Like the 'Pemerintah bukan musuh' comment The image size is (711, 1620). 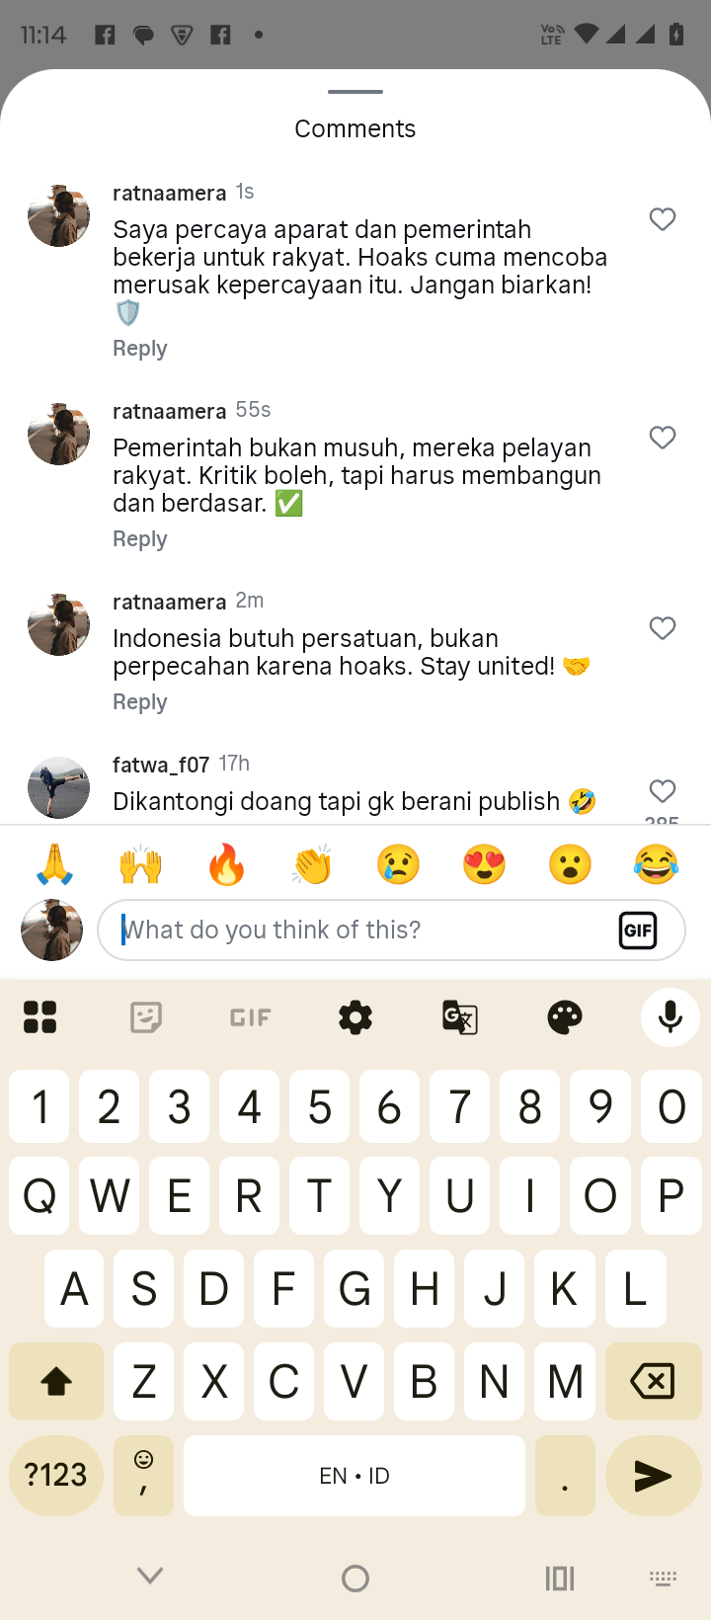[x=663, y=438]
